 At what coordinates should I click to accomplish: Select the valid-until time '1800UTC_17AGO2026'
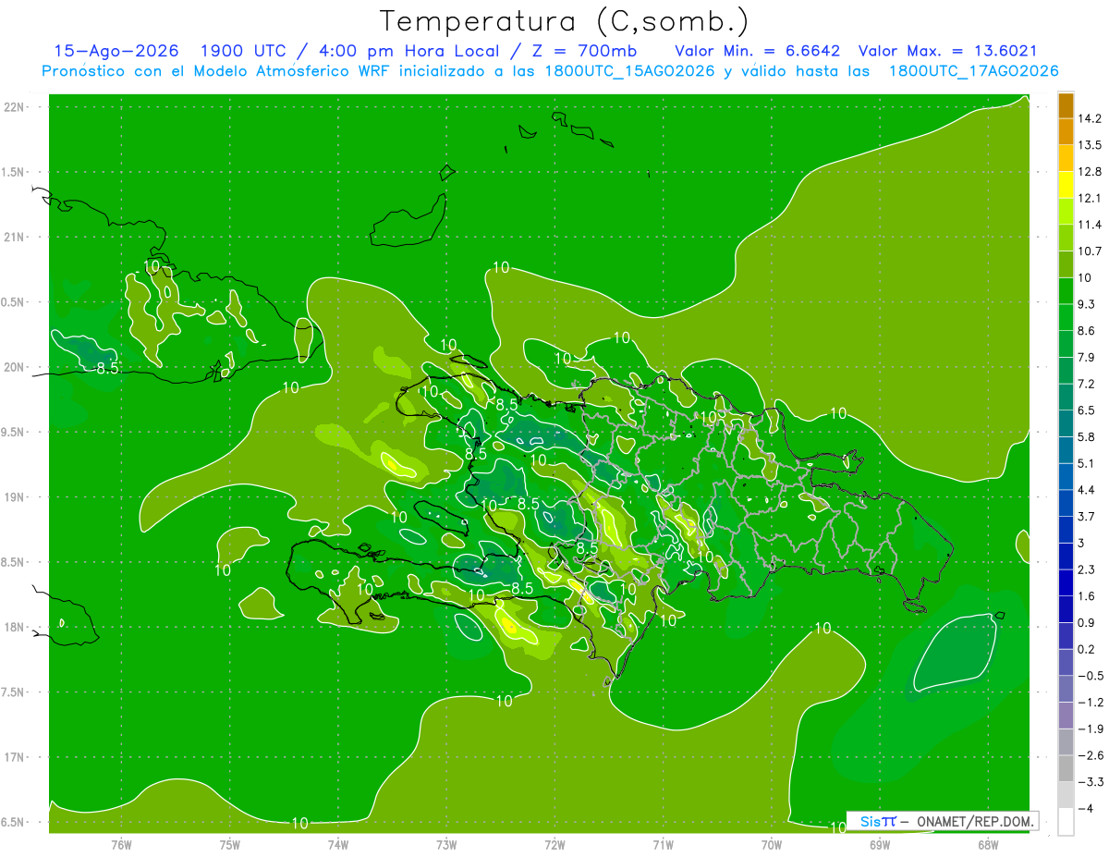(973, 71)
